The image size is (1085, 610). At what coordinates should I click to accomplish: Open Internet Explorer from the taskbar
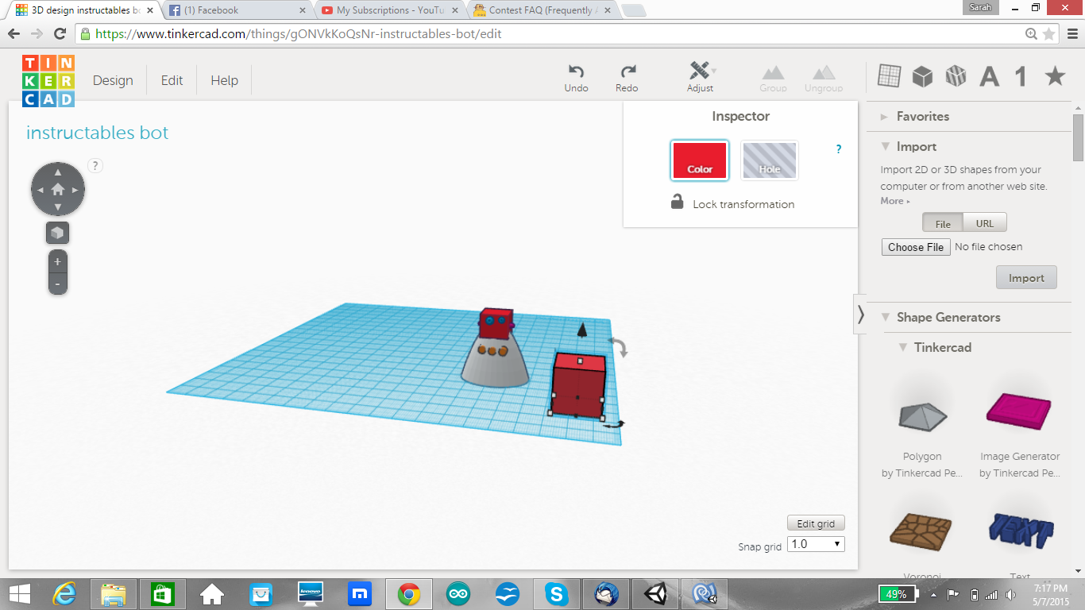point(66,593)
